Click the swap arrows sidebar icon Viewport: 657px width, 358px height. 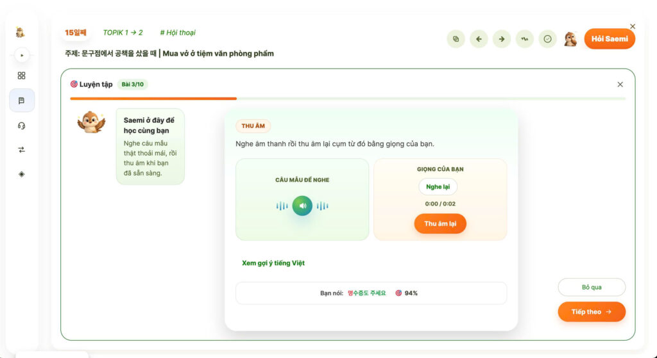click(21, 150)
